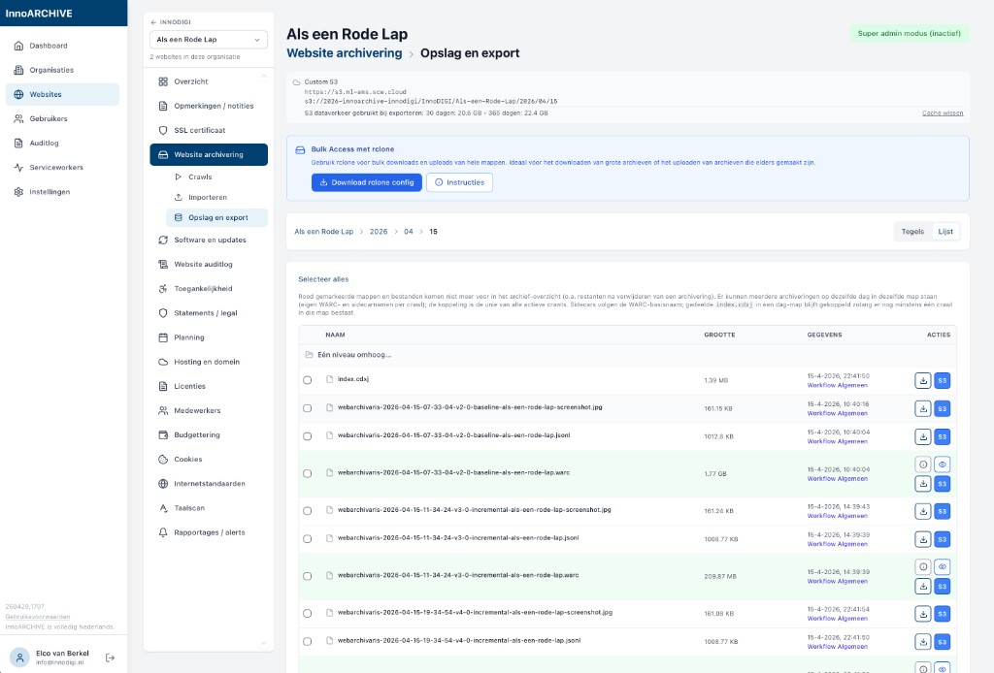Click the Cache wissen link
The image size is (994, 673).
click(942, 113)
